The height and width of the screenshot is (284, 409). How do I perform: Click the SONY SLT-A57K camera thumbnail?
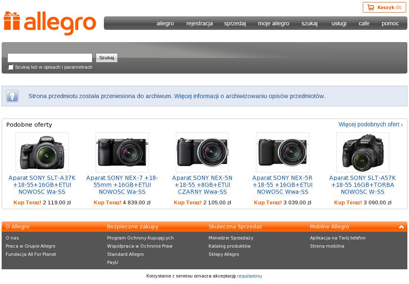click(362, 152)
